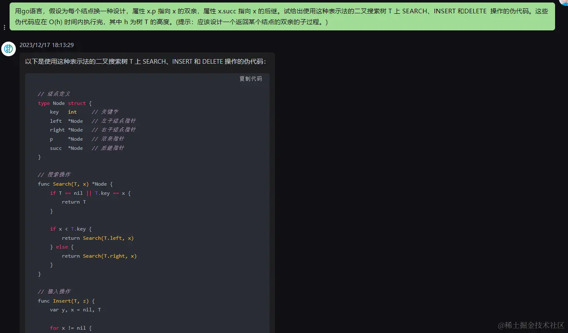This screenshot has height=333, width=568.
Task: Click the left *Node field line
Action: click(x=93, y=121)
